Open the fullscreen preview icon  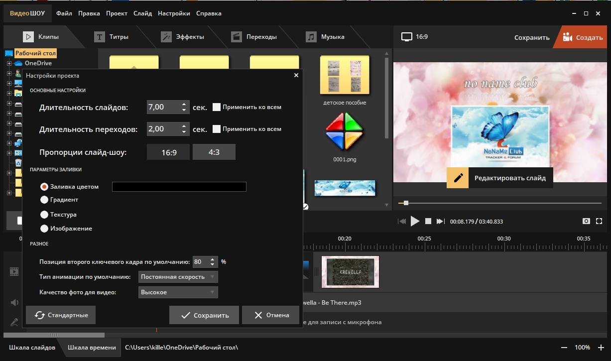pos(599,221)
